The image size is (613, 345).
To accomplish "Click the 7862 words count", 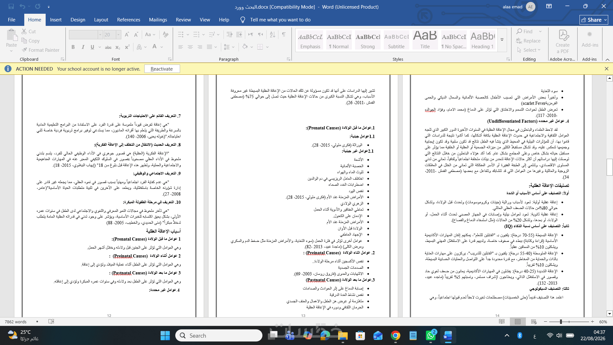I will (x=16, y=322).
